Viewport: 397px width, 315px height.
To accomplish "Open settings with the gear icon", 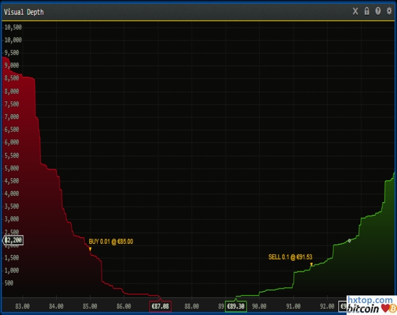I will (389, 11).
